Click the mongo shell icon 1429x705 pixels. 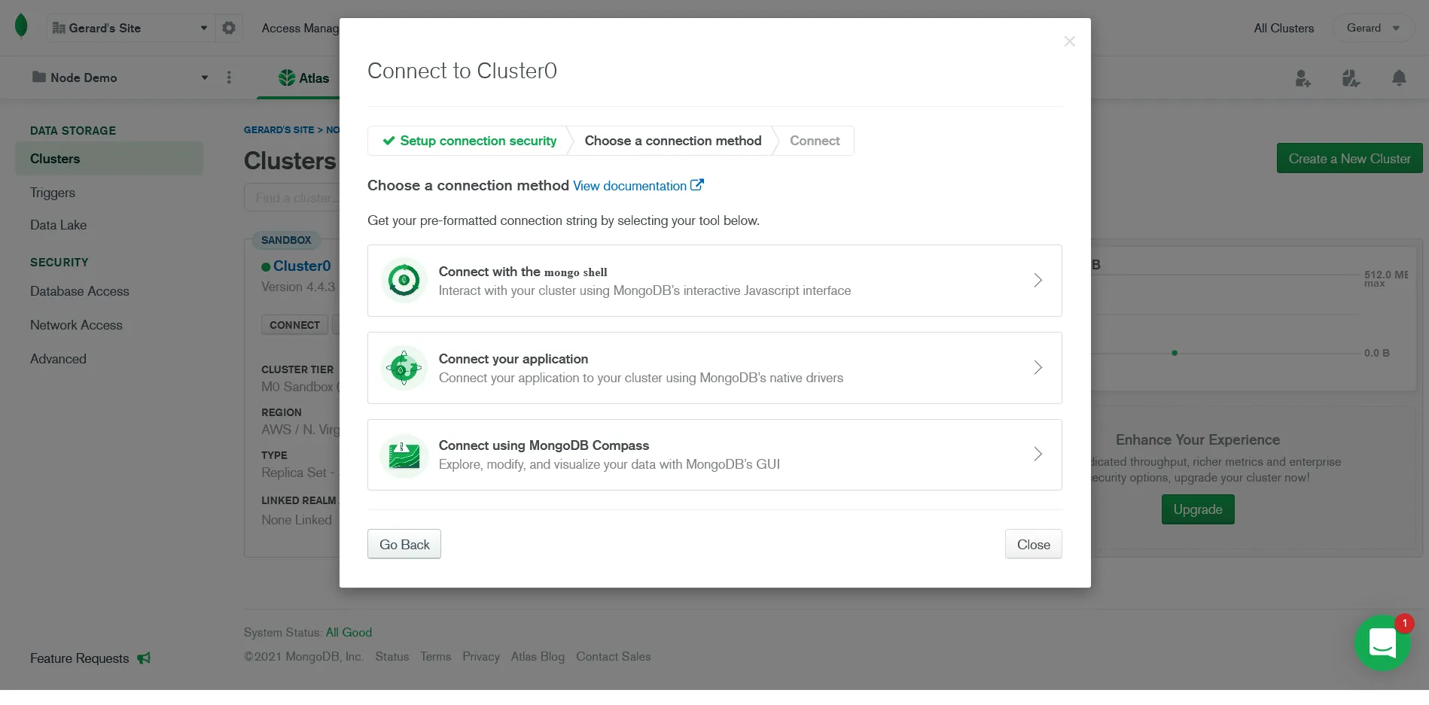coord(404,281)
